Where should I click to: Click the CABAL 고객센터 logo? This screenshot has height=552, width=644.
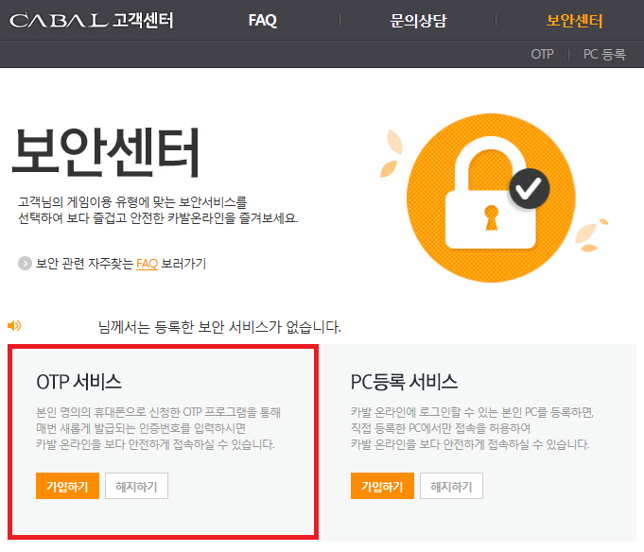pos(91,20)
